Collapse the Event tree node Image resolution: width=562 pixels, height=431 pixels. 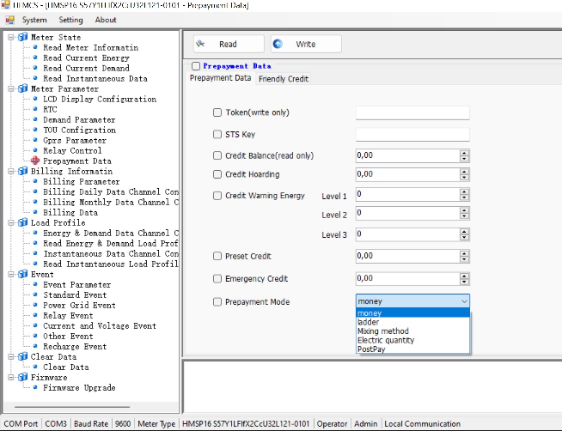point(9,275)
